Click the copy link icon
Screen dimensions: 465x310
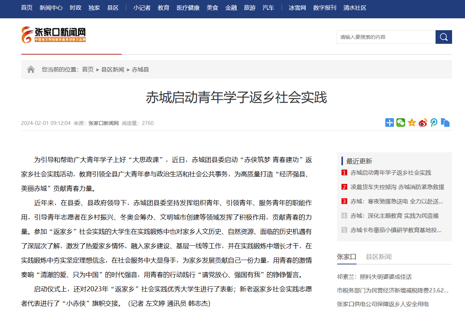point(445,122)
